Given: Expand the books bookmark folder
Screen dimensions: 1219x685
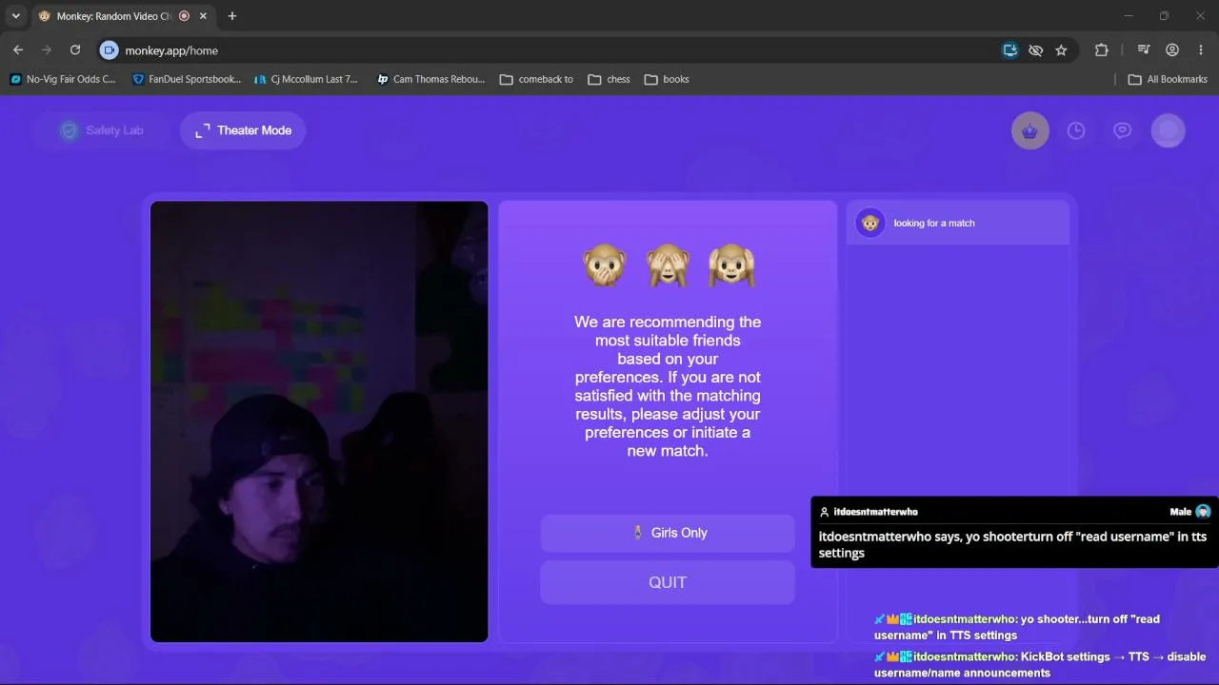Looking at the screenshot, I should 667,79.
